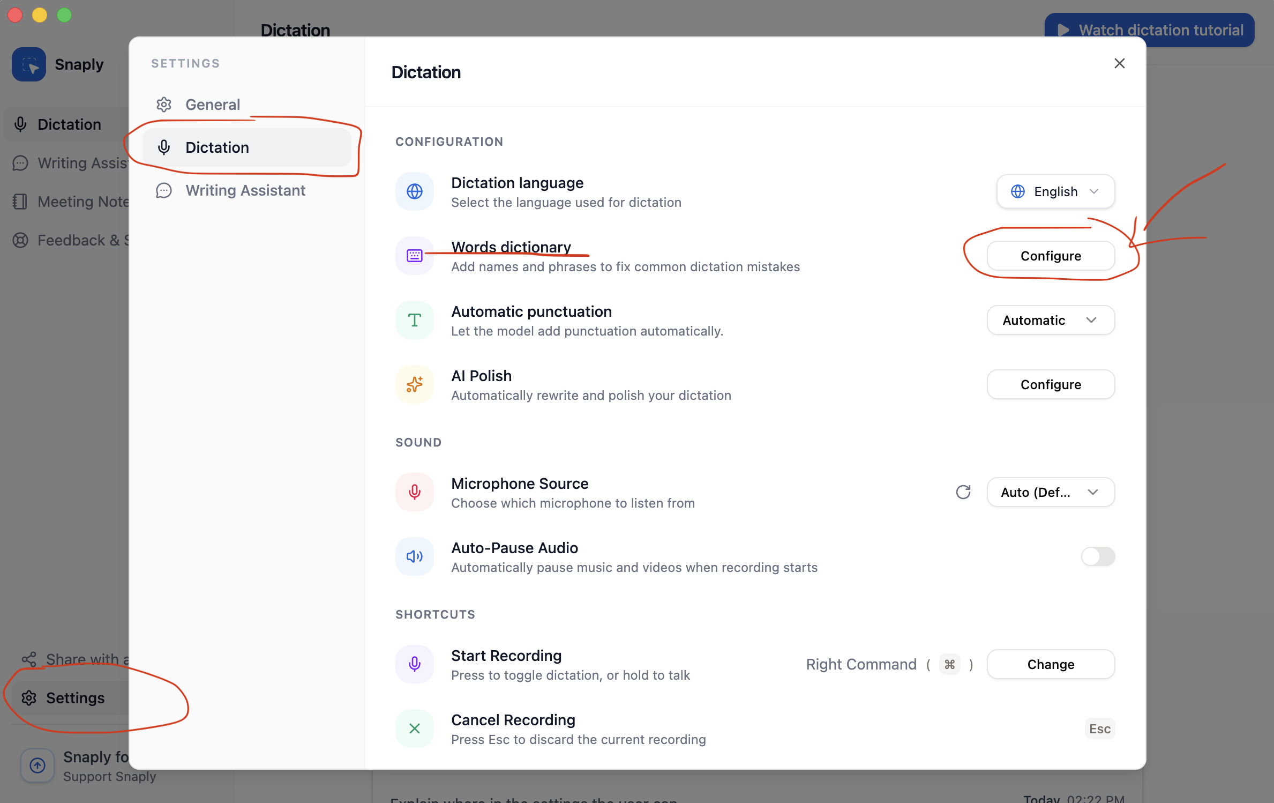Viewport: 1274px width, 803px height.
Task: Open the Meeting Notes notebook icon
Action: [20, 201]
